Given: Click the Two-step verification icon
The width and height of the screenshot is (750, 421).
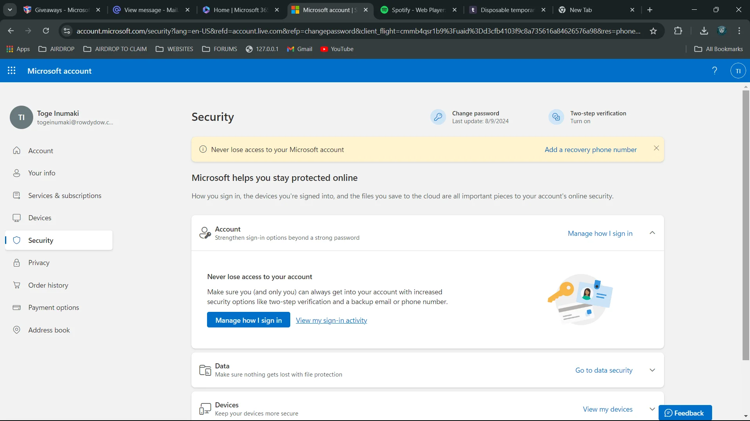Looking at the screenshot, I should click(x=556, y=117).
